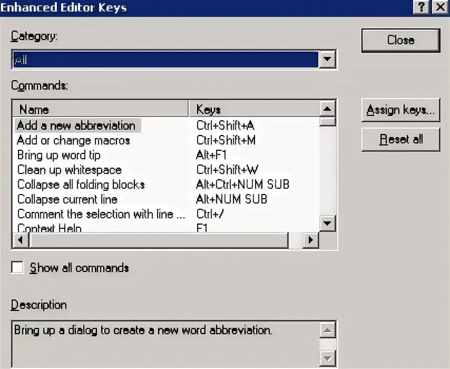This screenshot has width=450, height=369.
Task: Select the Add or change macros command
Action: (x=73, y=140)
